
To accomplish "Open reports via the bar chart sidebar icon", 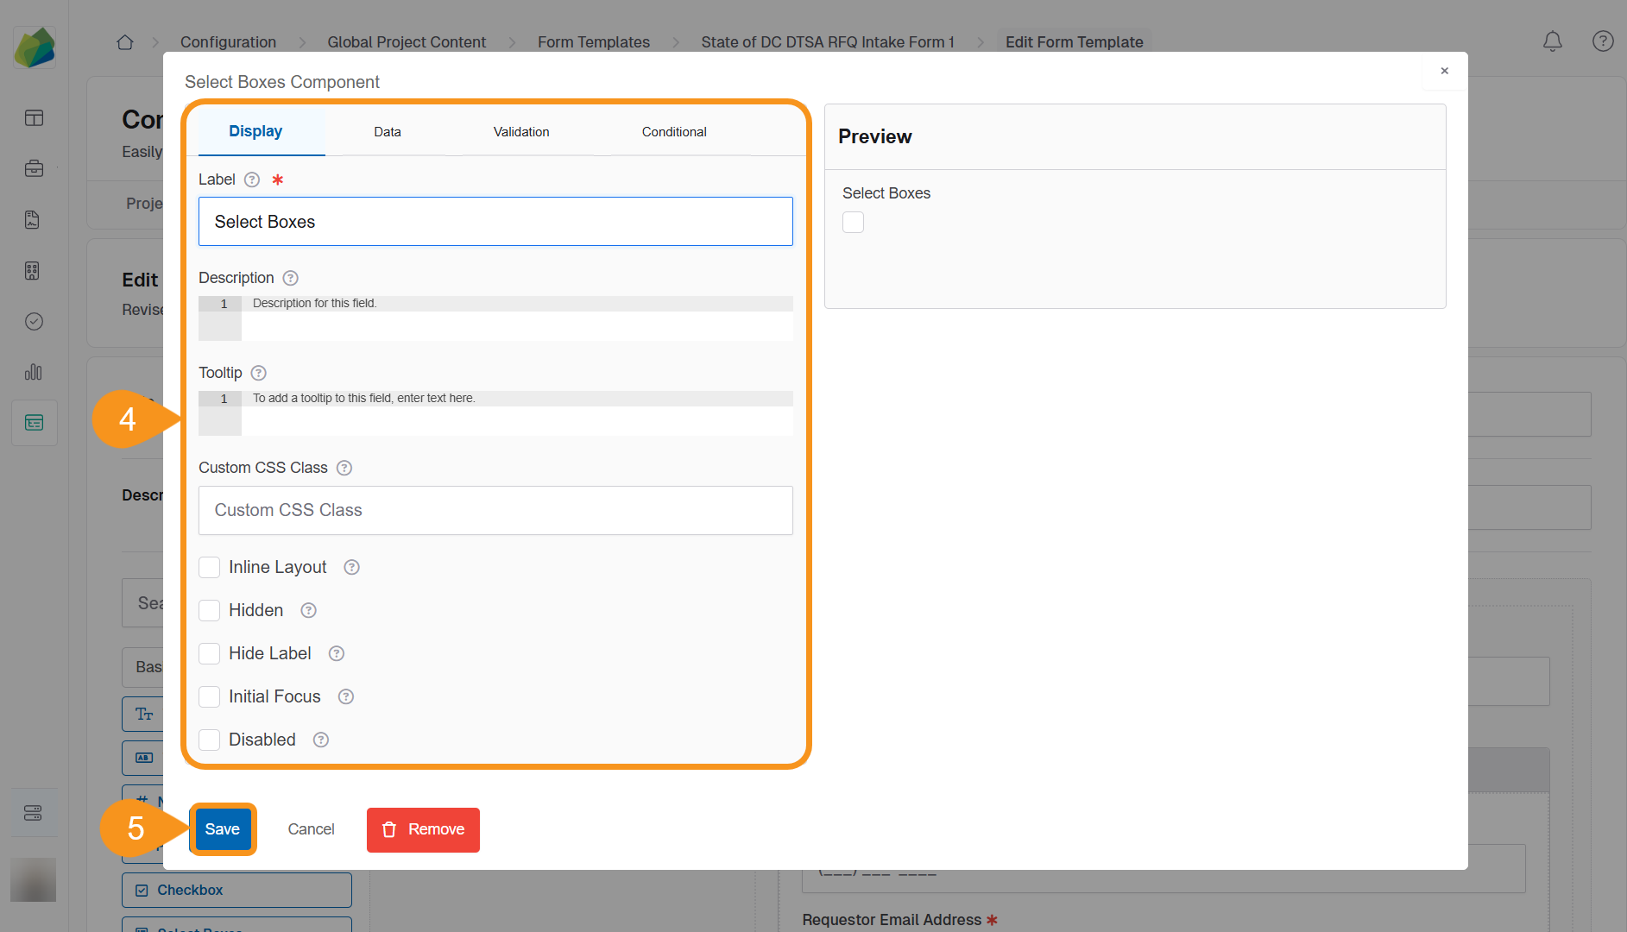I will click(x=33, y=372).
